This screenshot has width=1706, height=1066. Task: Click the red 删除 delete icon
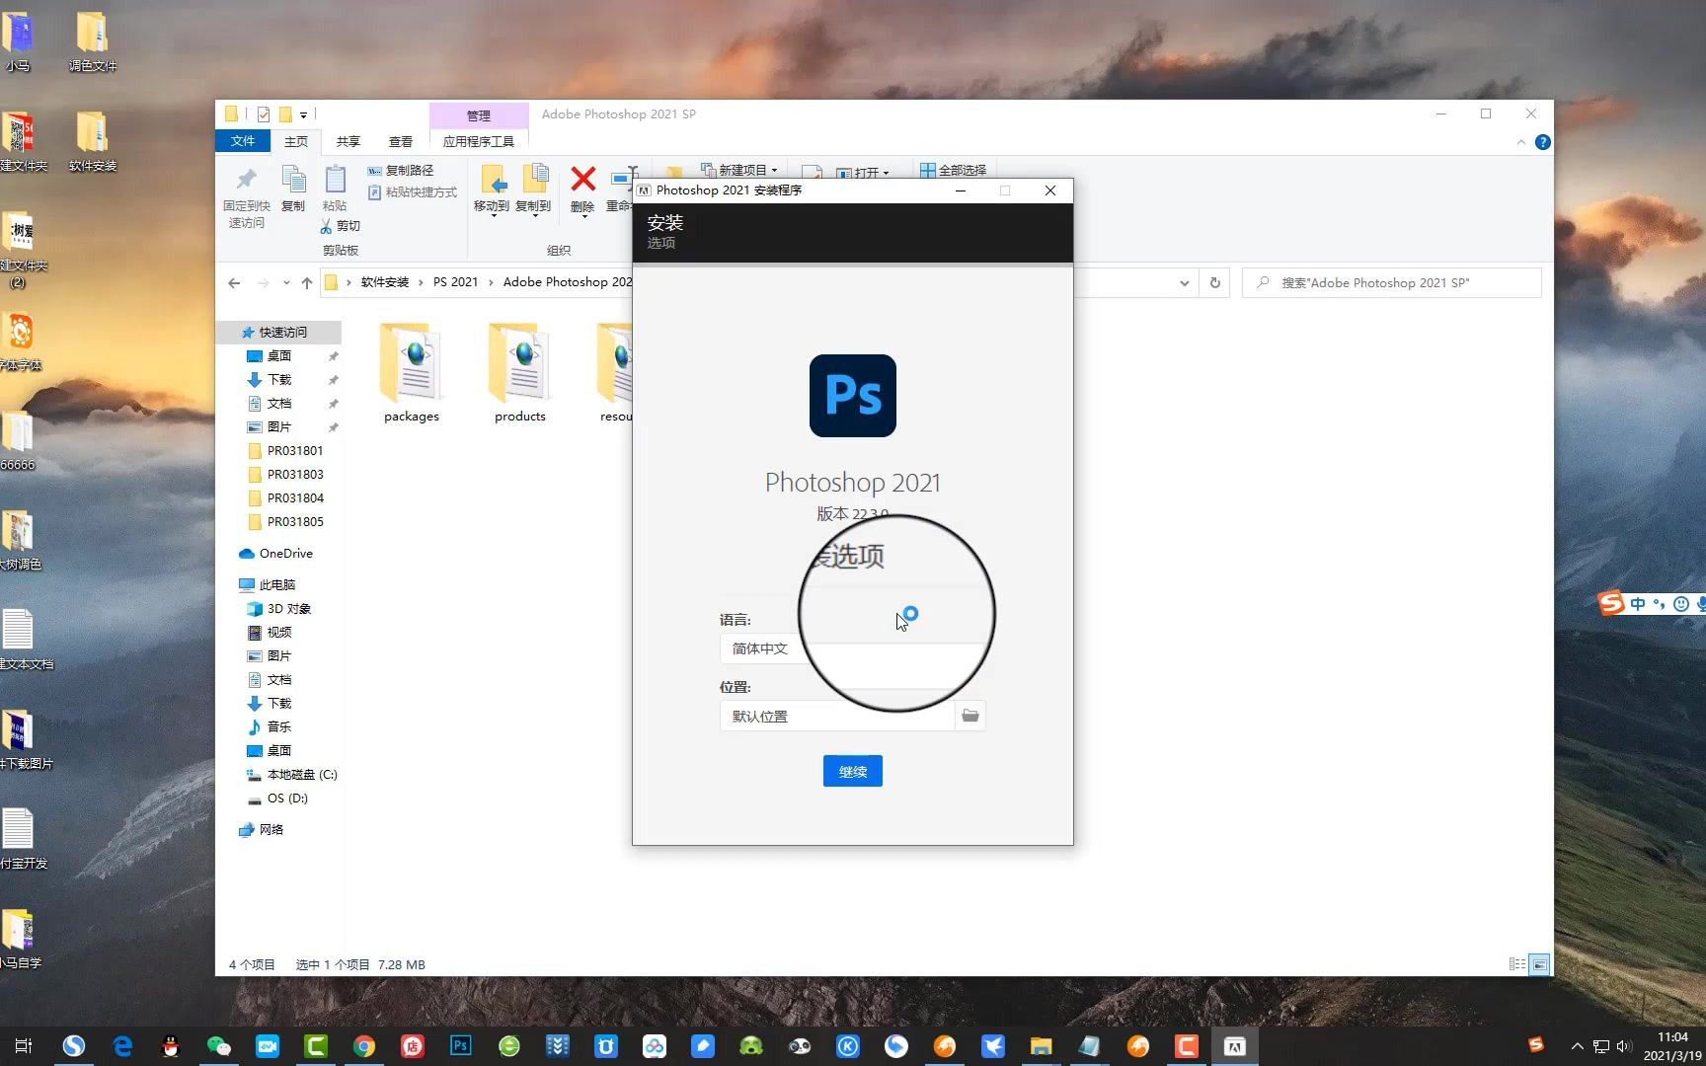[583, 179]
